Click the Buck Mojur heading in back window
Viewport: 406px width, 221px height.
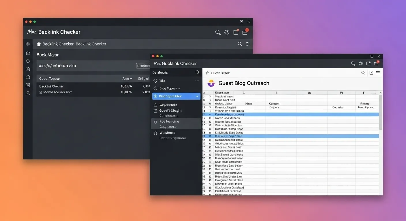pos(48,55)
